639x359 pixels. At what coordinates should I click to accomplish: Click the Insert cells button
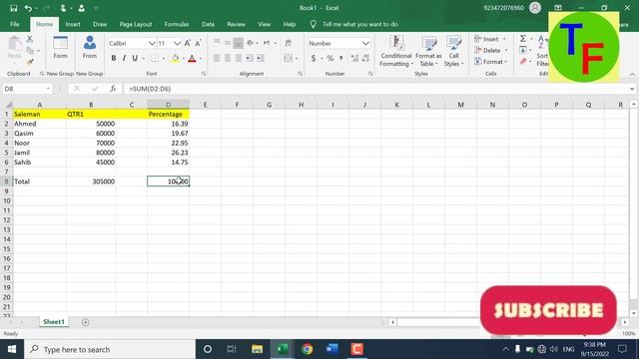[x=490, y=39]
